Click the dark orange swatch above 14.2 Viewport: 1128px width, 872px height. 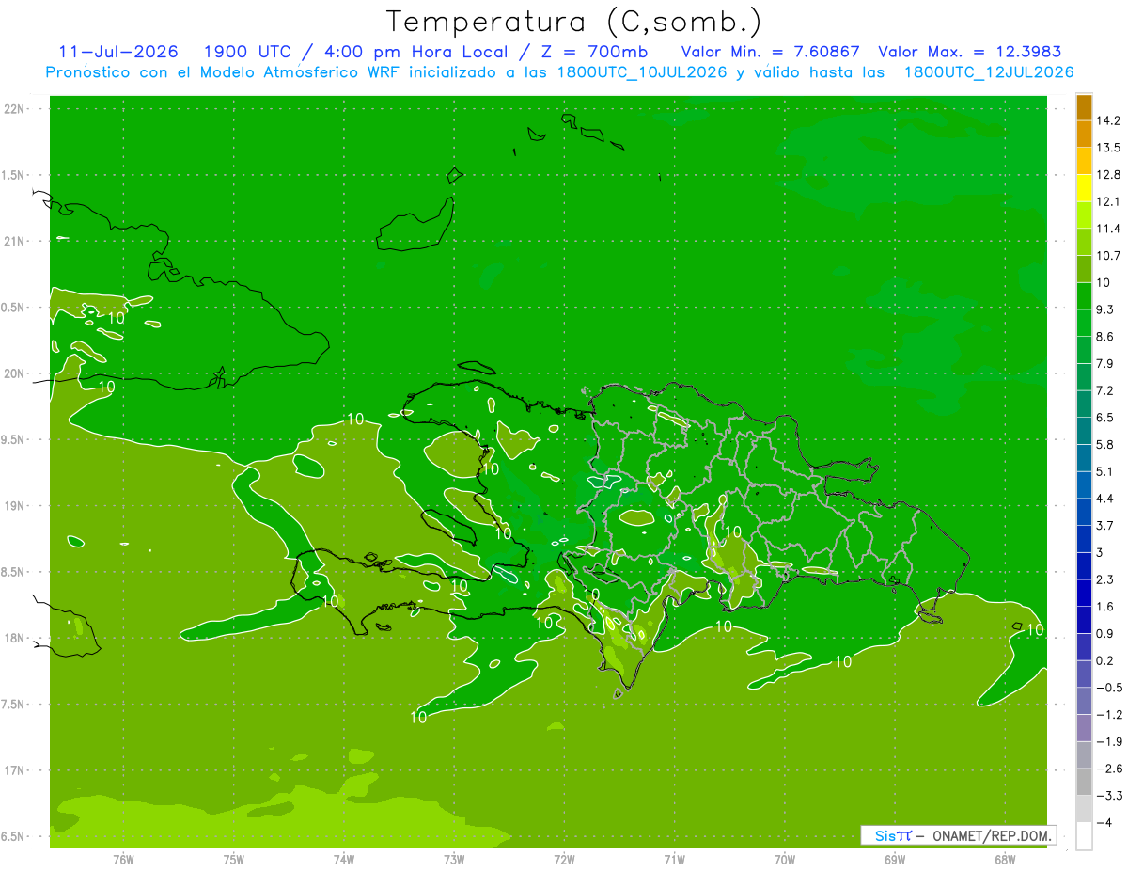point(1084,107)
